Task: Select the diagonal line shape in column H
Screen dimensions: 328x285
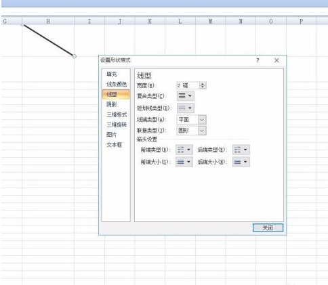Action: coord(48,41)
